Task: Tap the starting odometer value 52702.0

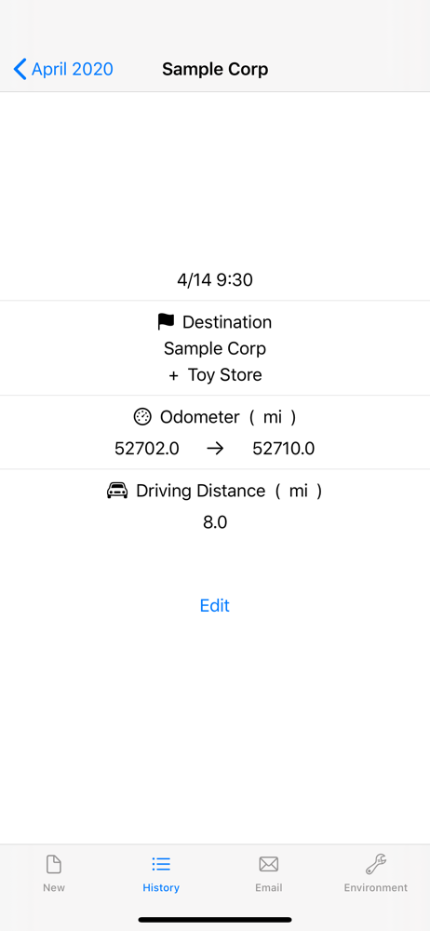Action: tap(147, 449)
